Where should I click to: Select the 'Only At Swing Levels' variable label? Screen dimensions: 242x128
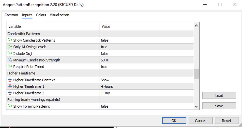[30, 47]
